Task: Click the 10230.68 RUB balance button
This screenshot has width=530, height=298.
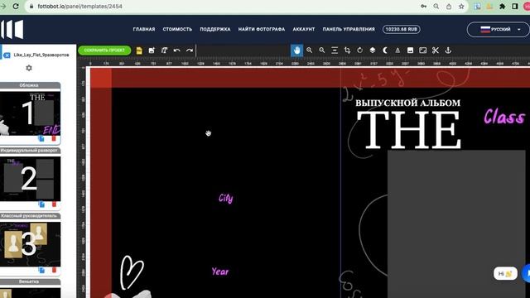Action: pos(401,30)
